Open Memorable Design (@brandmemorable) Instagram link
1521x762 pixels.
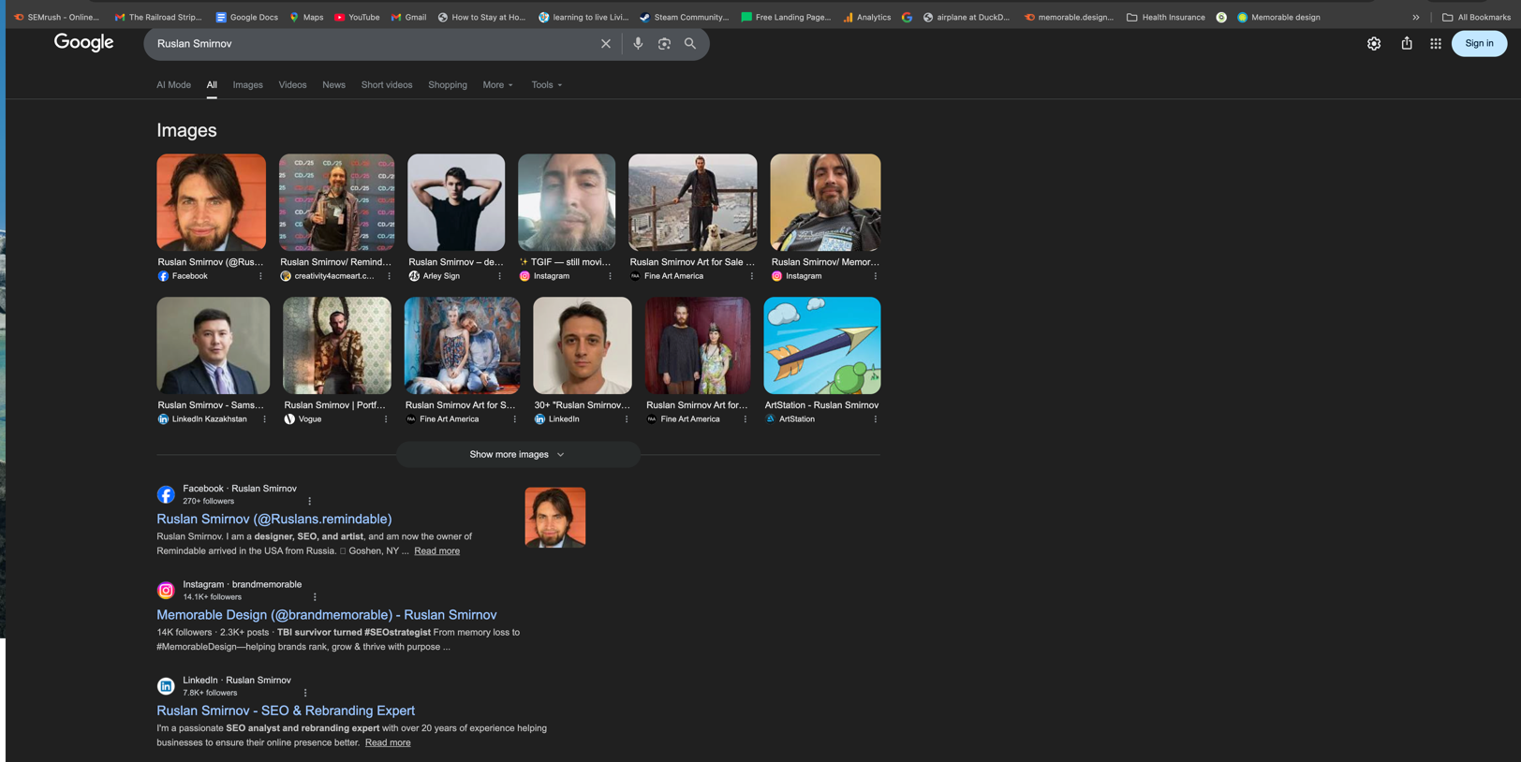click(327, 615)
